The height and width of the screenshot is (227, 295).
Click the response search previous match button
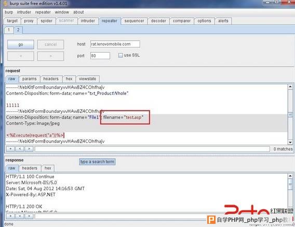(20, 216)
